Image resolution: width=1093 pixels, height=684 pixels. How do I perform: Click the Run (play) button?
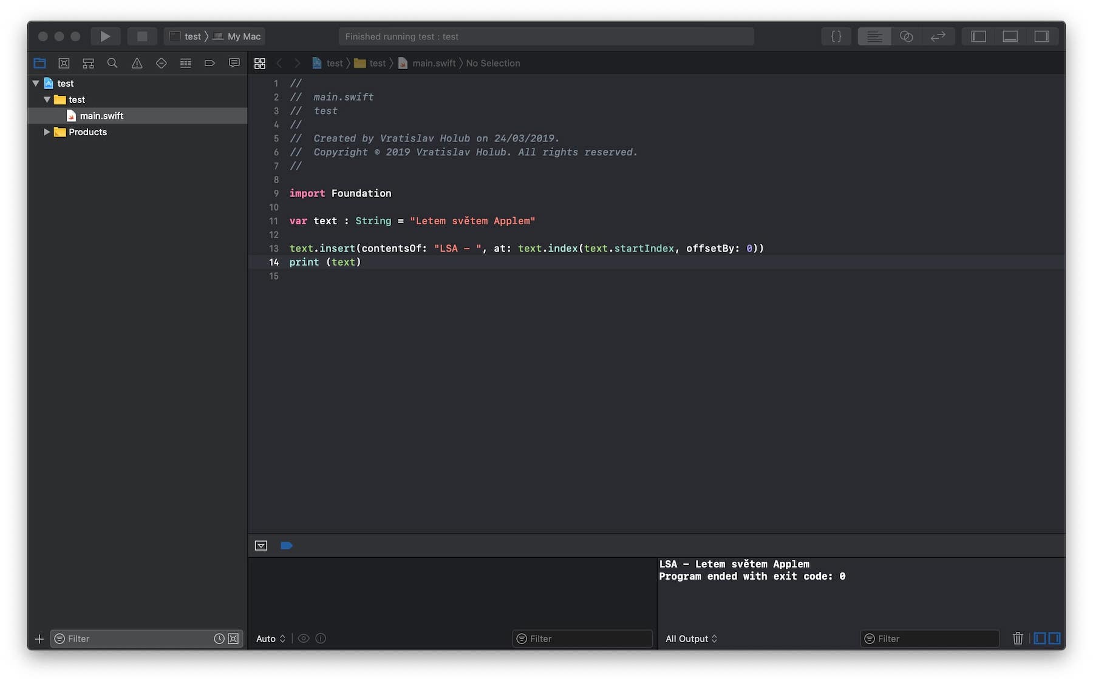click(x=105, y=36)
